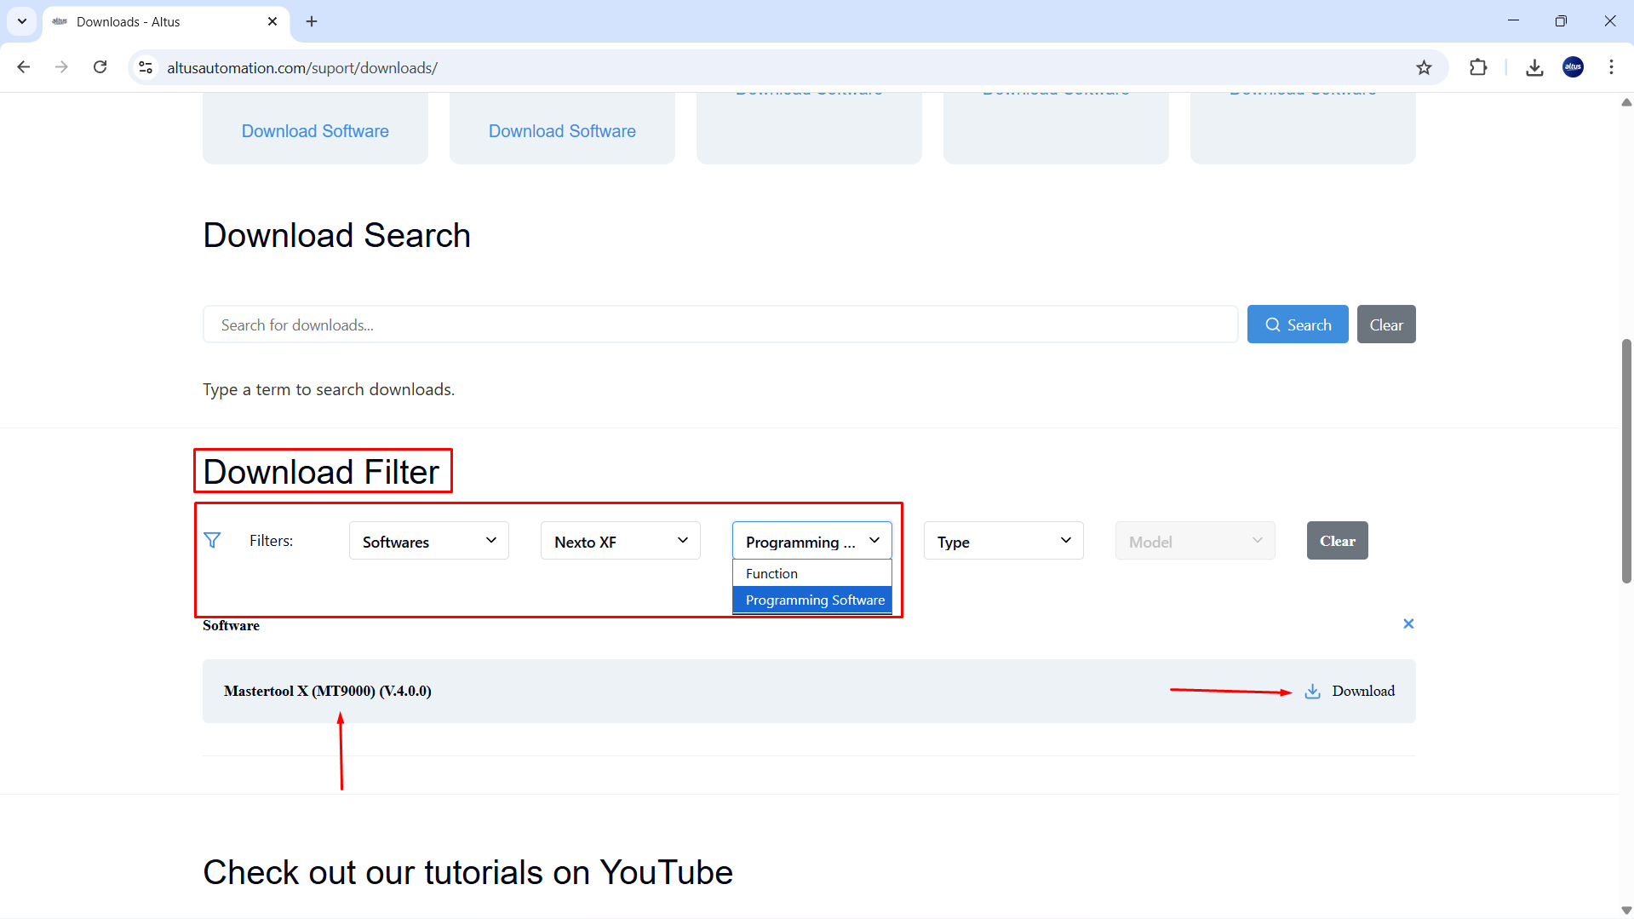The height and width of the screenshot is (919, 1634).
Task: Open the Chrome three-dot menu
Action: 1611,67
